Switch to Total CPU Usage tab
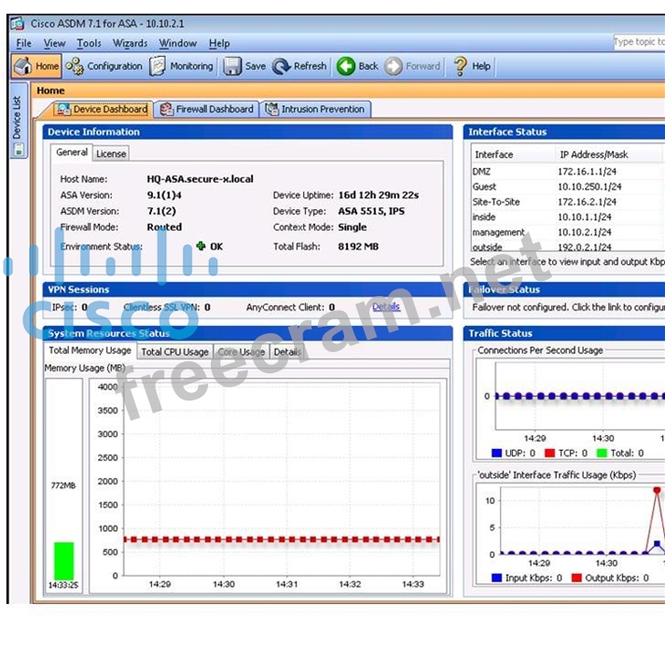This screenshot has width=665, height=659. tap(174, 352)
